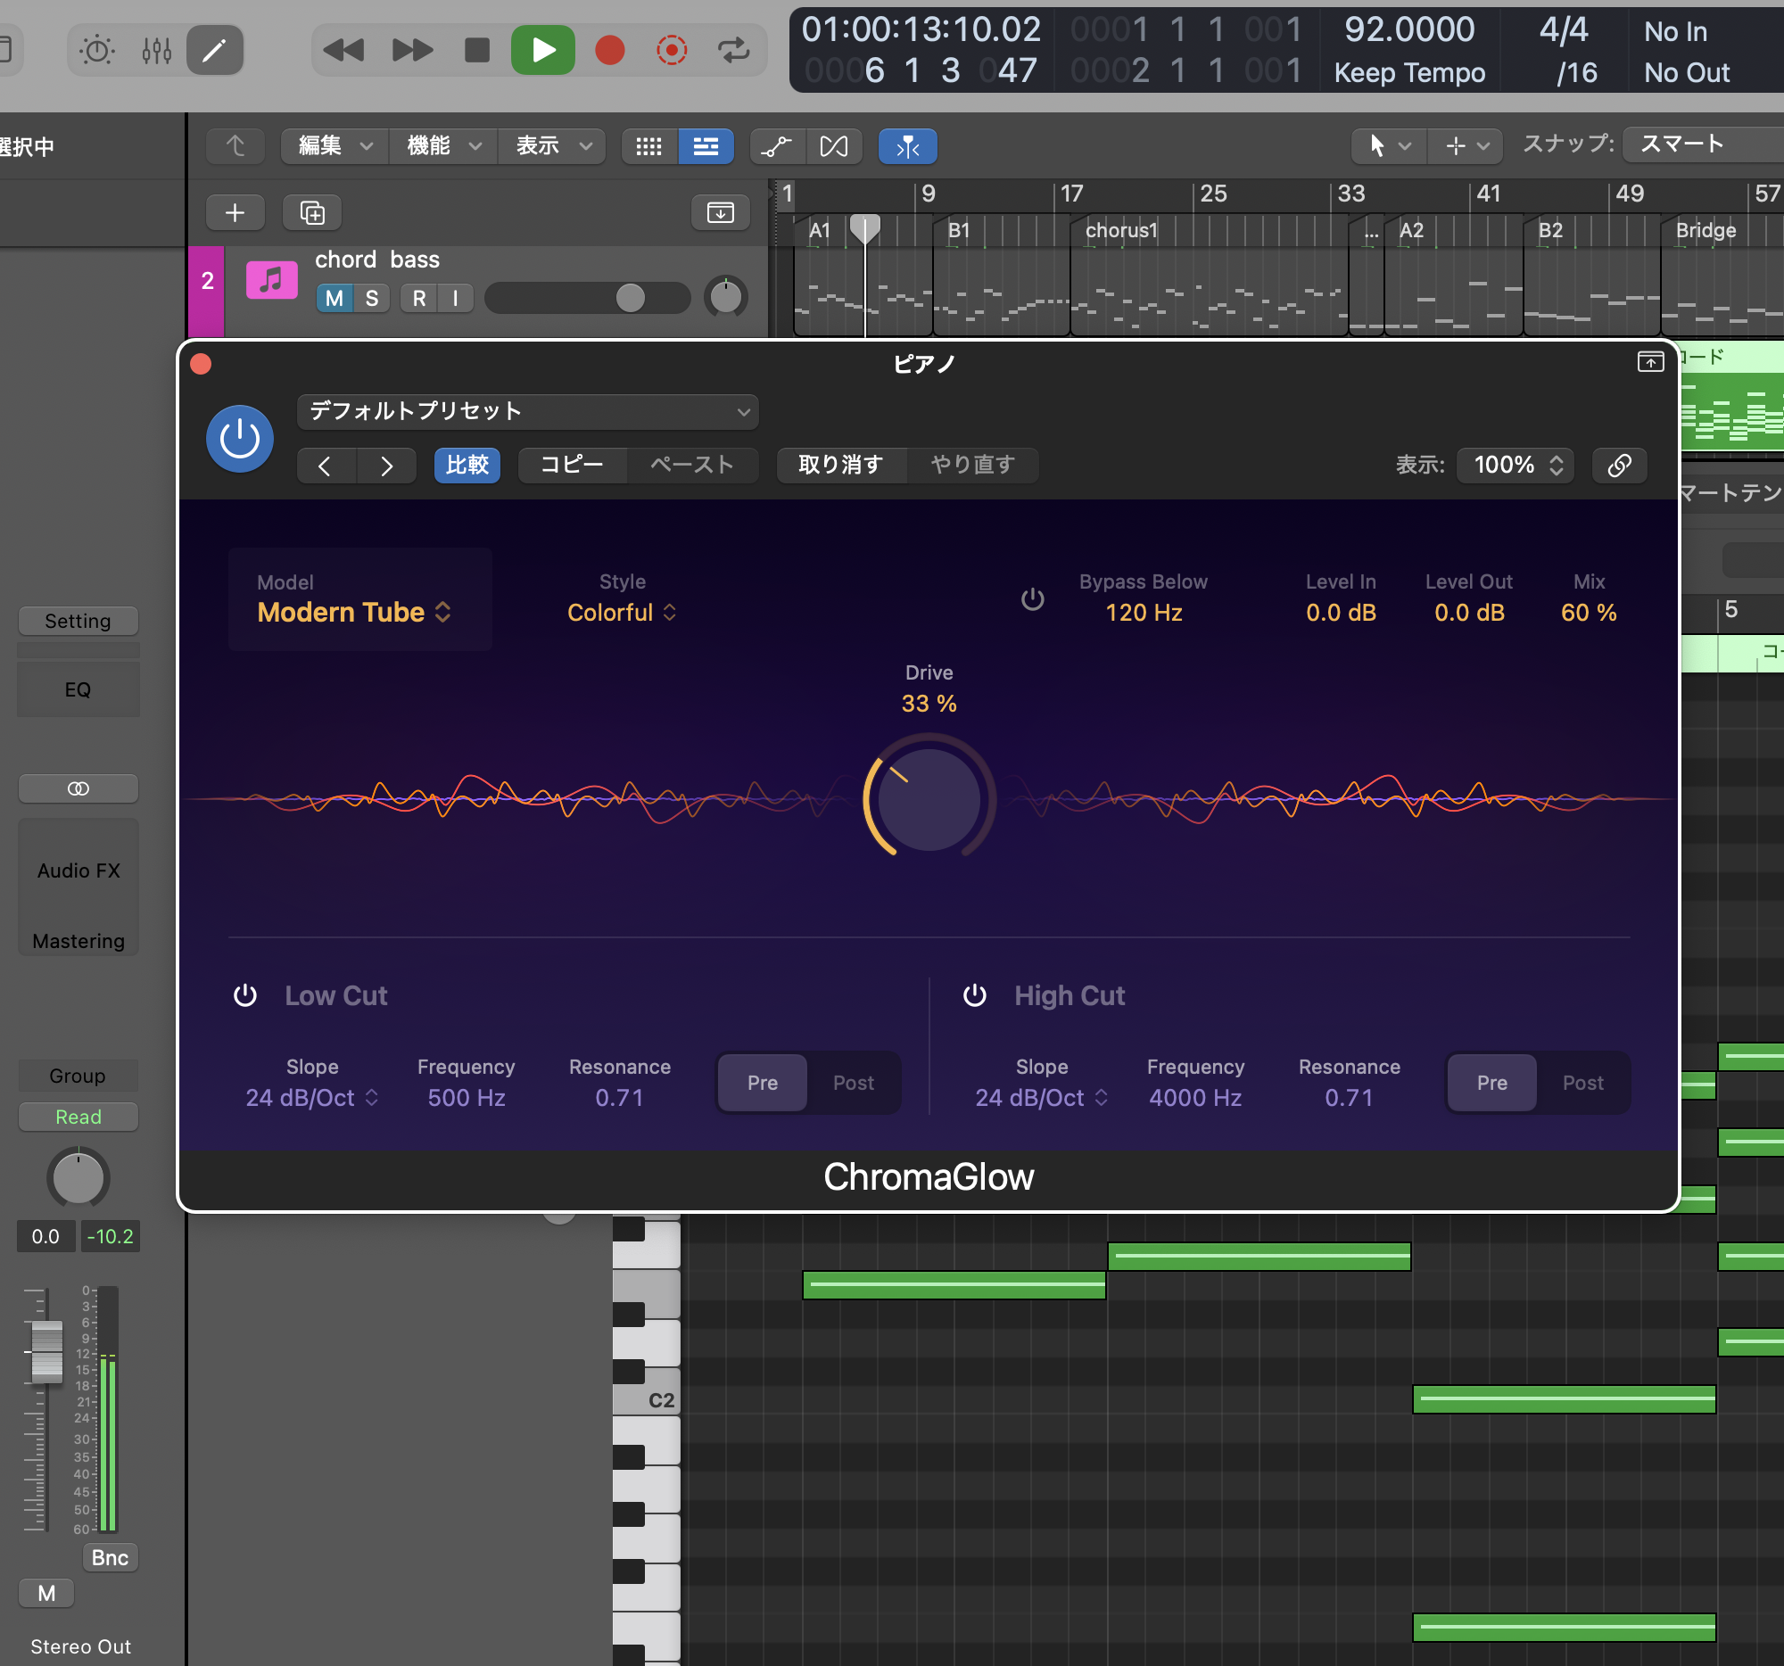
Task: Switch to list view icon in tracks toolbar
Action: [x=706, y=146]
